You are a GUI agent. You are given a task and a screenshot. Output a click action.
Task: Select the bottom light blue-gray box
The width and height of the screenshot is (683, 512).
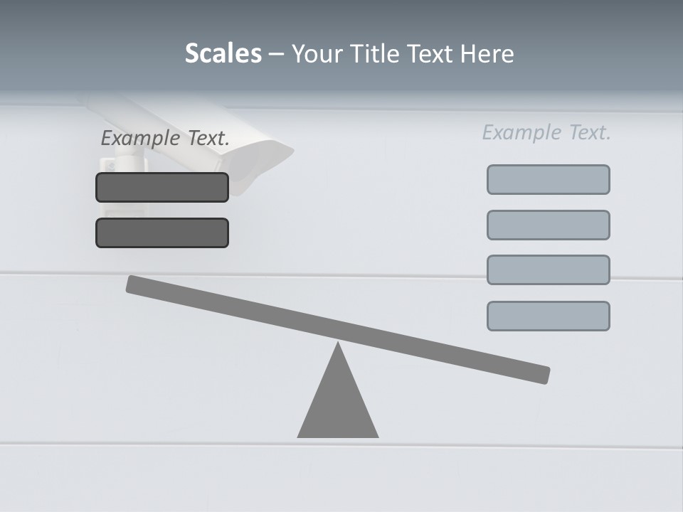point(548,316)
